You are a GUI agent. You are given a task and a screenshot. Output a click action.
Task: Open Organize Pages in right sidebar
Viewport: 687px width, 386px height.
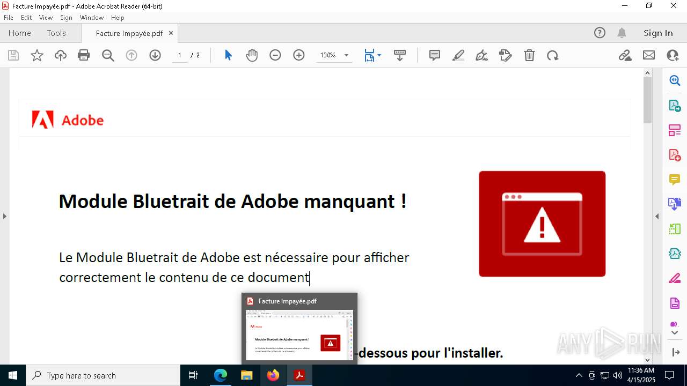(x=675, y=130)
